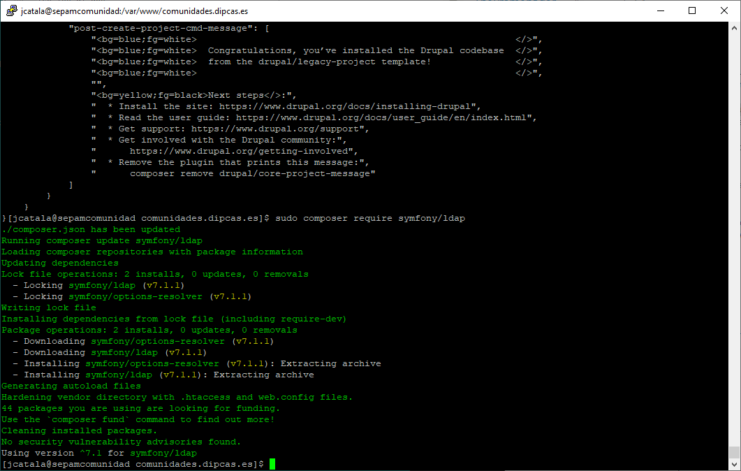Viewport: 741px width, 471px height.
Task: Click 'Installing dependencies from lock file' line
Action: click(174, 319)
